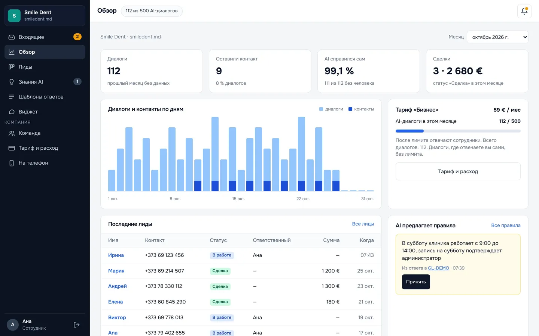Click the Входящие inbox icon

coord(12,37)
